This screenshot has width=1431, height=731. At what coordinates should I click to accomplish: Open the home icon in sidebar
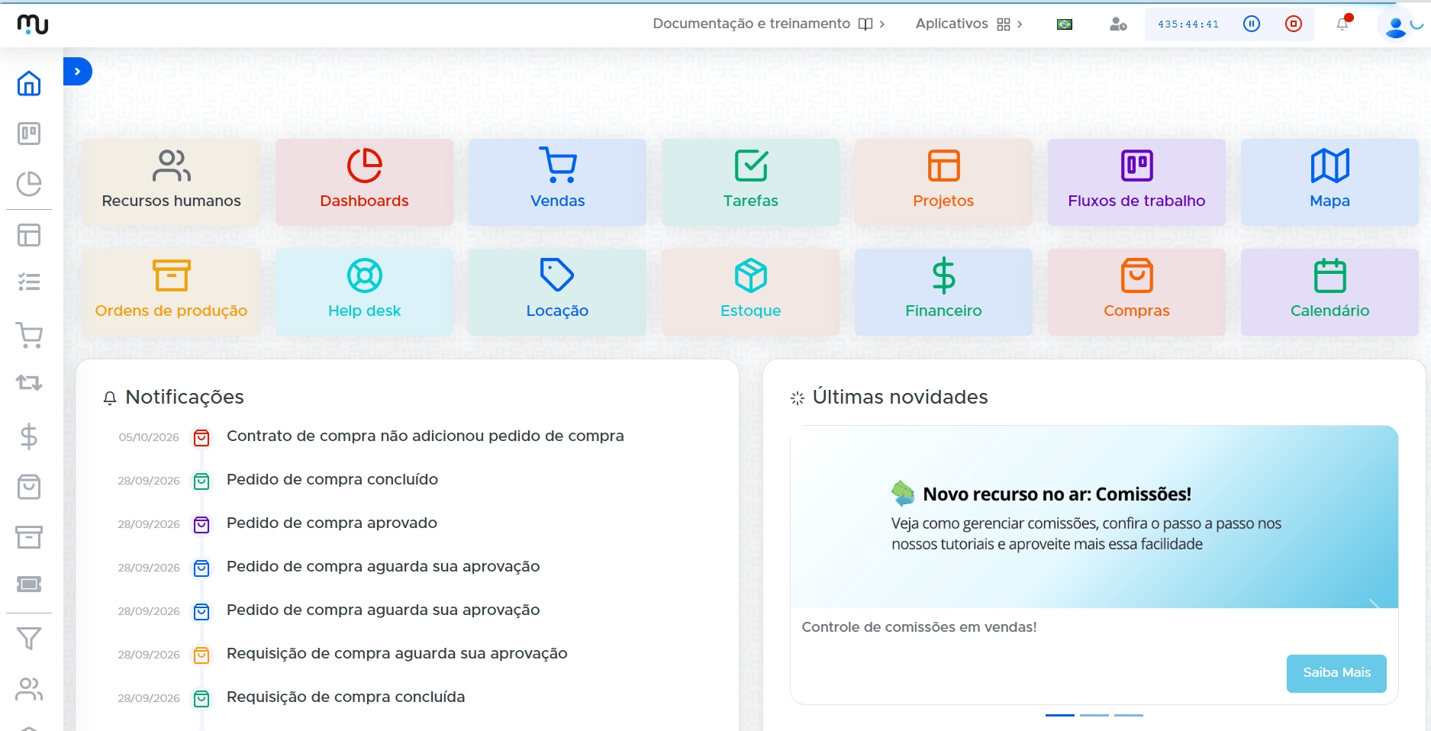[29, 83]
